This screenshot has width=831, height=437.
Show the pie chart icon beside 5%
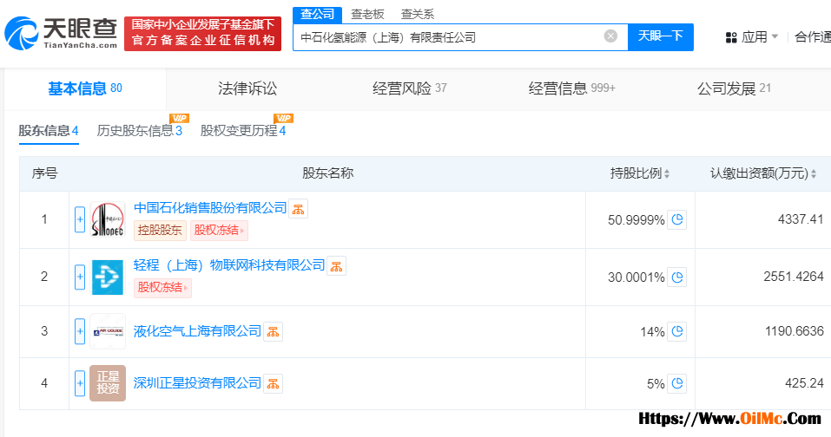[677, 383]
